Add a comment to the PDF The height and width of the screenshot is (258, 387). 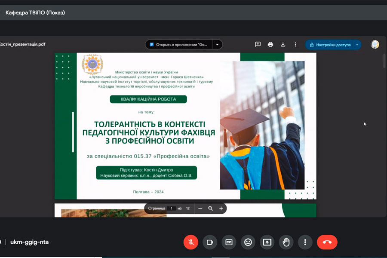[258, 44]
